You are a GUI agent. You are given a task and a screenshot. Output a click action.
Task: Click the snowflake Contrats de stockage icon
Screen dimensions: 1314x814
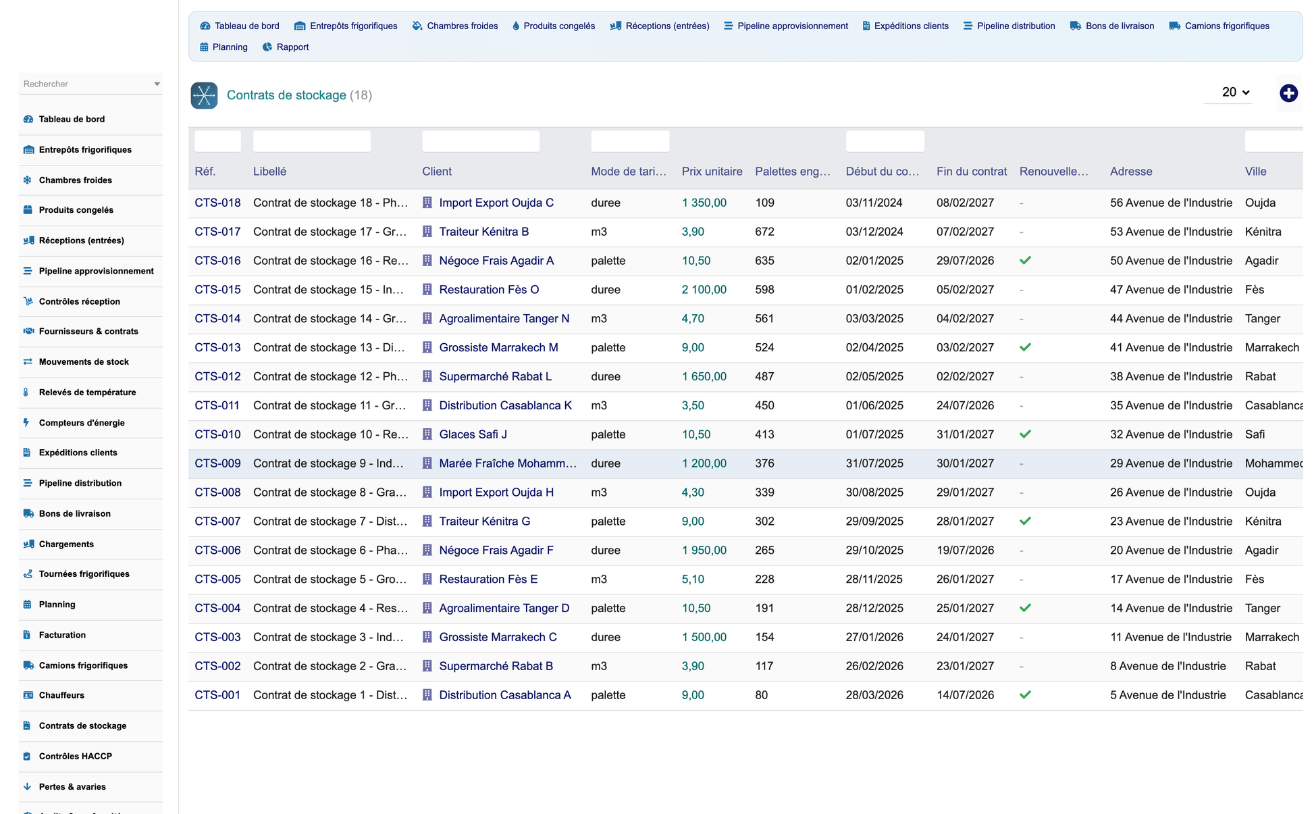[x=204, y=95]
